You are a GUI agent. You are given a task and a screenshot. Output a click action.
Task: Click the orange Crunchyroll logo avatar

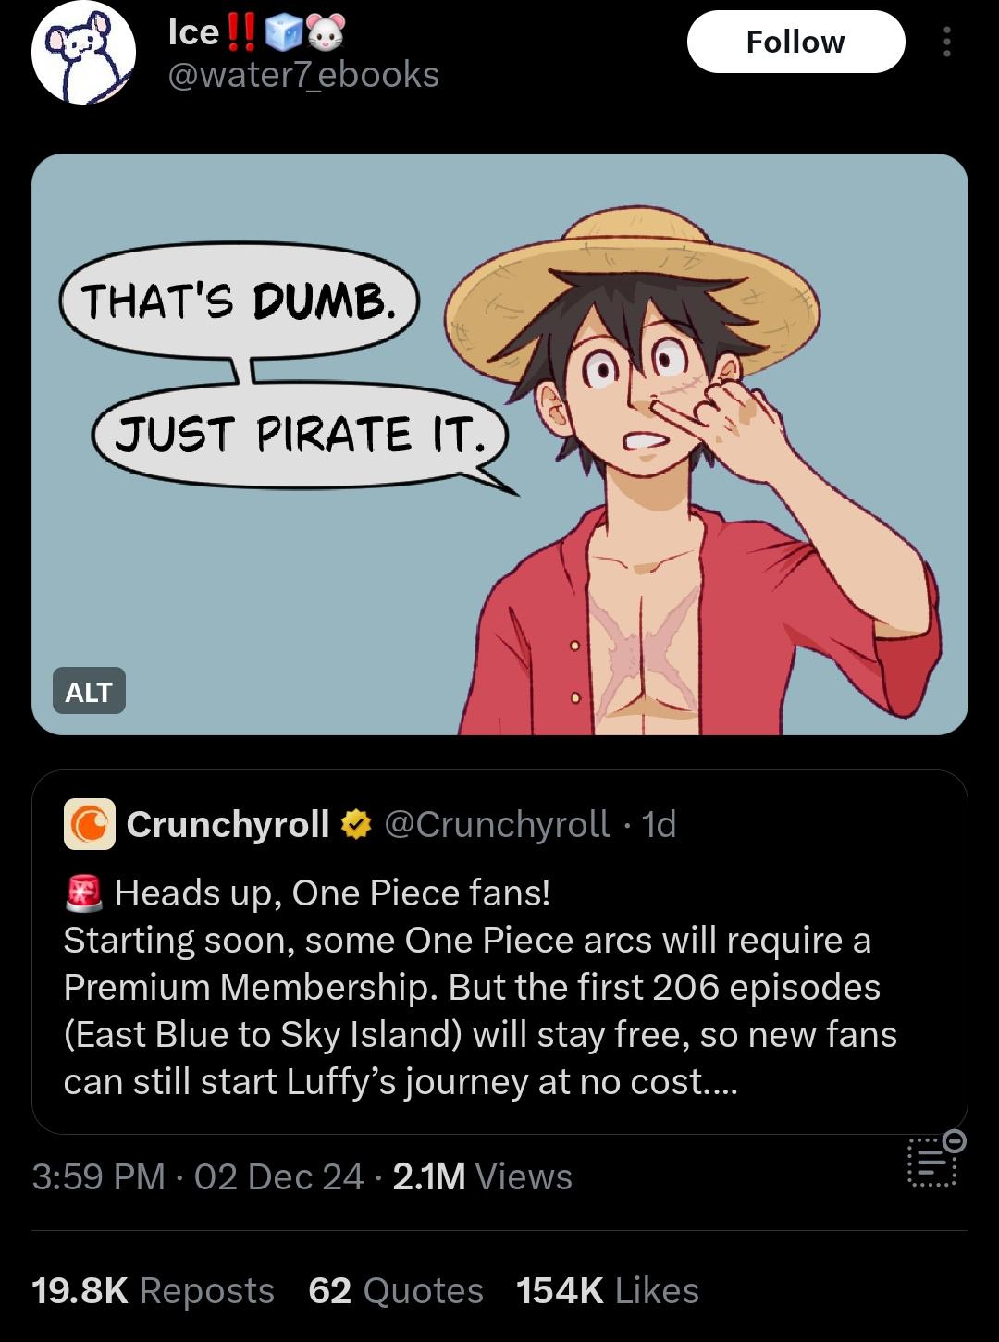(x=90, y=823)
